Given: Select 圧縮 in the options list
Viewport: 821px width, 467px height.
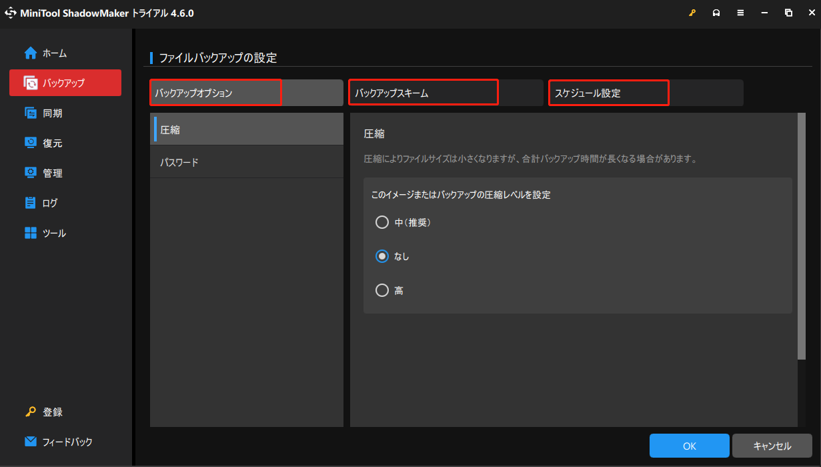Looking at the screenshot, I should tap(247, 129).
